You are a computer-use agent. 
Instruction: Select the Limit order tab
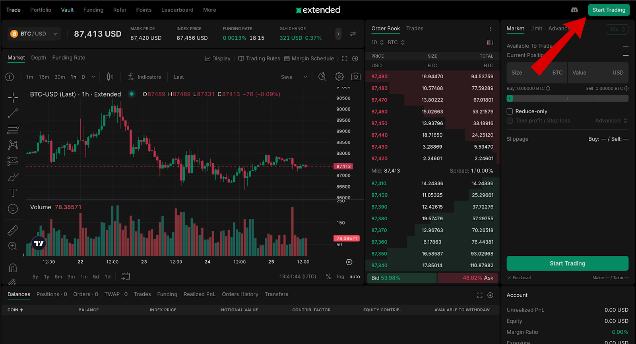[x=536, y=29]
